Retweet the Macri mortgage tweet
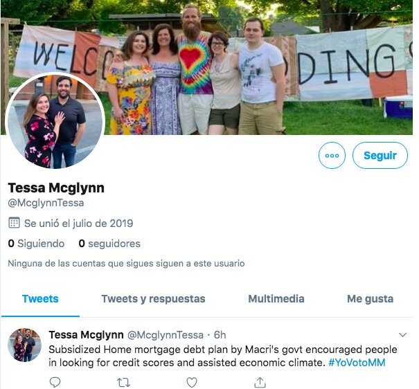Screen dimensions: 419x389 click(123, 383)
